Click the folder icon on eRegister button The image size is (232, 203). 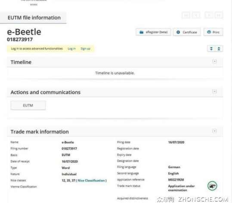pos(142,32)
